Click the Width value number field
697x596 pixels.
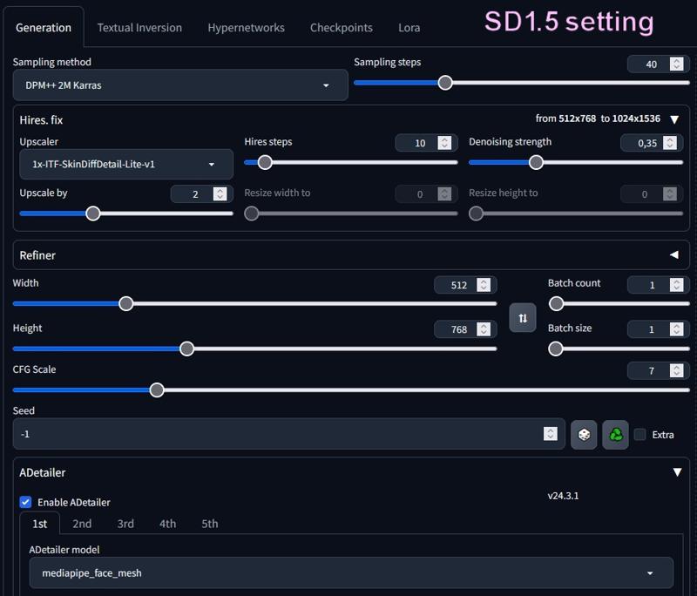click(458, 285)
